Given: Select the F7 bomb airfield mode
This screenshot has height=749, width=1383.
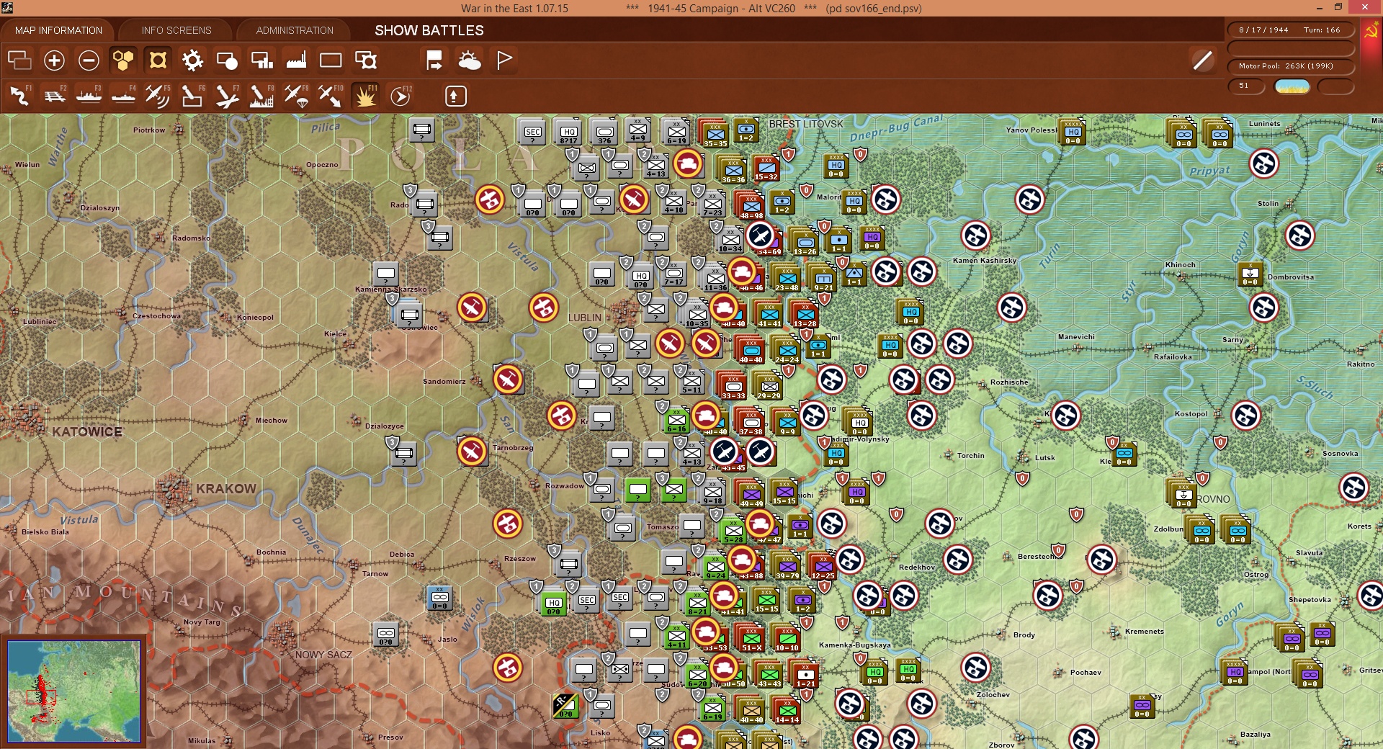Looking at the screenshot, I should pyautogui.click(x=227, y=96).
